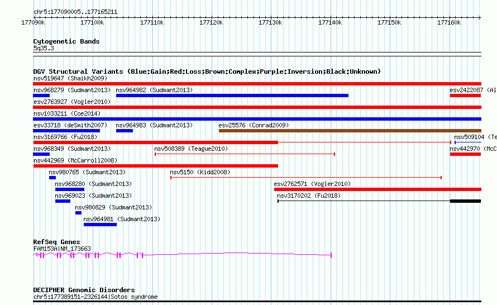Screen dimensions: 497x305
Task: Open the nsv508389 (Teague2010) label
Action: [x=191, y=149]
